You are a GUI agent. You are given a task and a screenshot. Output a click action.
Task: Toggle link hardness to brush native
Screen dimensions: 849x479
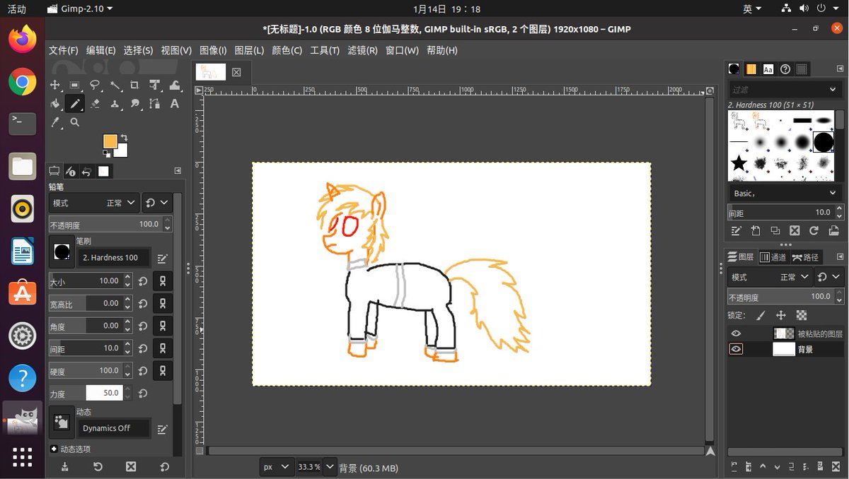point(163,370)
